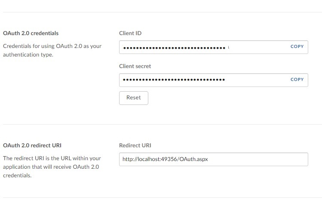Image resolution: width=322 pixels, height=200 pixels.
Task: Place cursor on "localhost" in the redirect URL
Action: pyautogui.click(x=147, y=159)
